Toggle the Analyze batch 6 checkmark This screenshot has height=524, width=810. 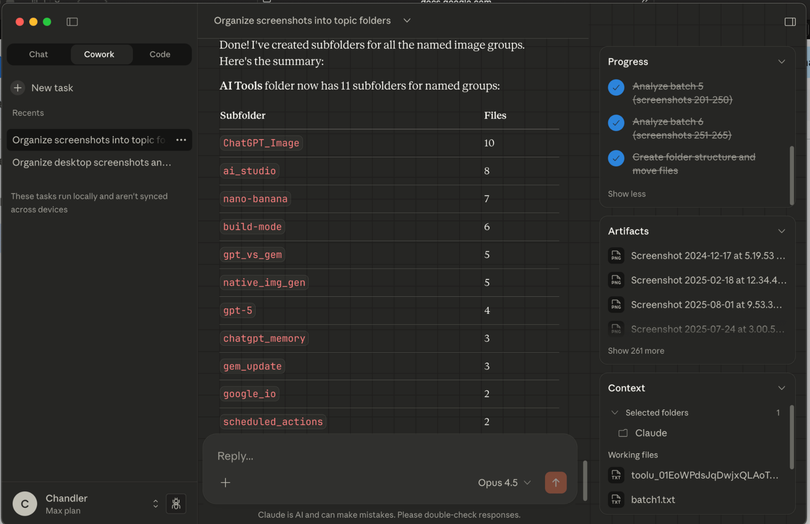[616, 123]
